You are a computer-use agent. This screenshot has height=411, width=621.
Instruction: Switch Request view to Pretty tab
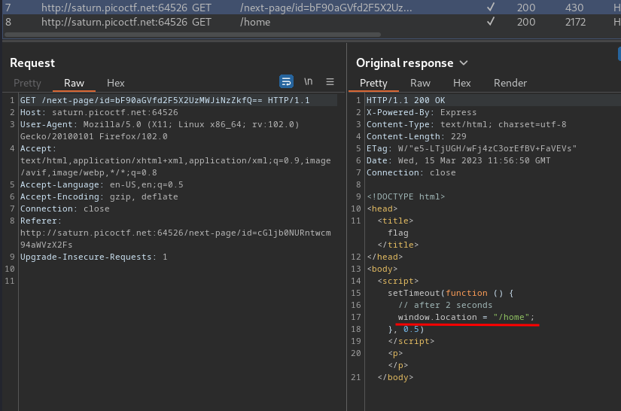point(27,83)
